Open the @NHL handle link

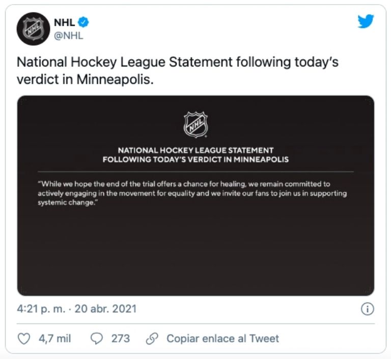pos(68,36)
